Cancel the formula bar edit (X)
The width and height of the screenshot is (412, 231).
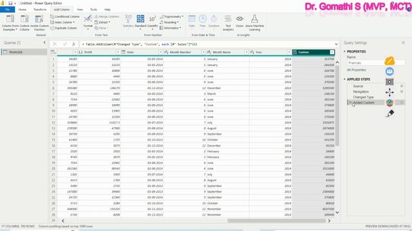(55, 44)
